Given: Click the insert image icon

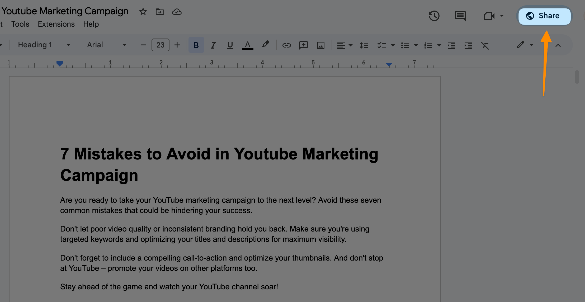Looking at the screenshot, I should [320, 45].
